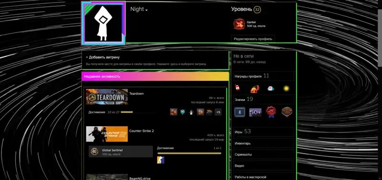This screenshot has width=382, height=180.
Task: Click the vehicle Teardown achievement icon
Action: [x=209, y=112]
